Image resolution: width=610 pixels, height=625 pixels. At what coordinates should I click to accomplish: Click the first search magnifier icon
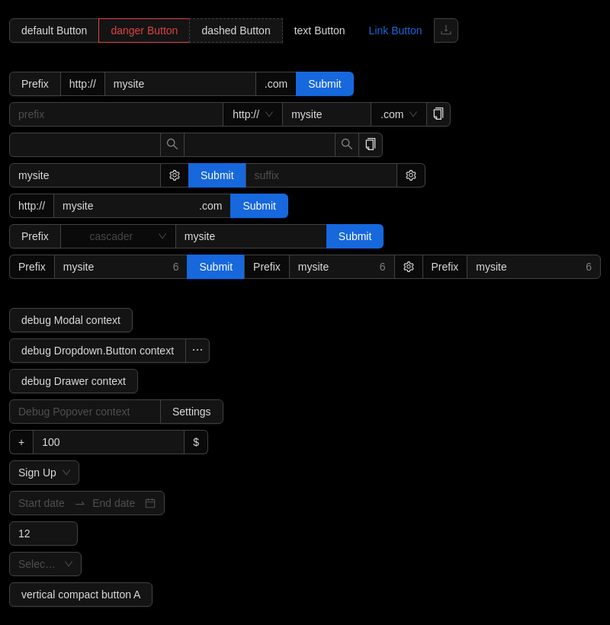(172, 145)
